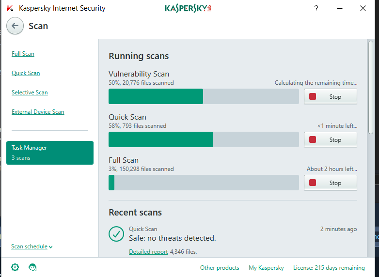The image size is (379, 277).
Task: Open support via the agent face icon
Action: (x=33, y=267)
